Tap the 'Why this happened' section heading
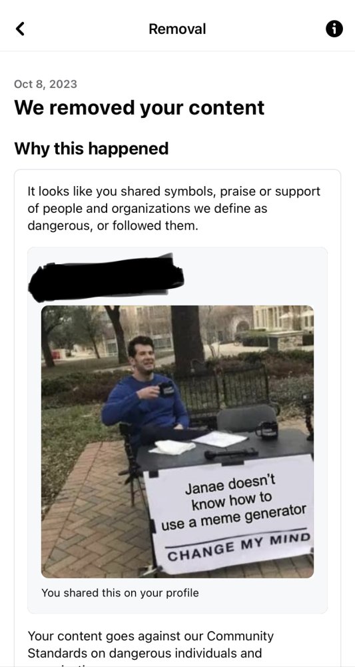 91,149
